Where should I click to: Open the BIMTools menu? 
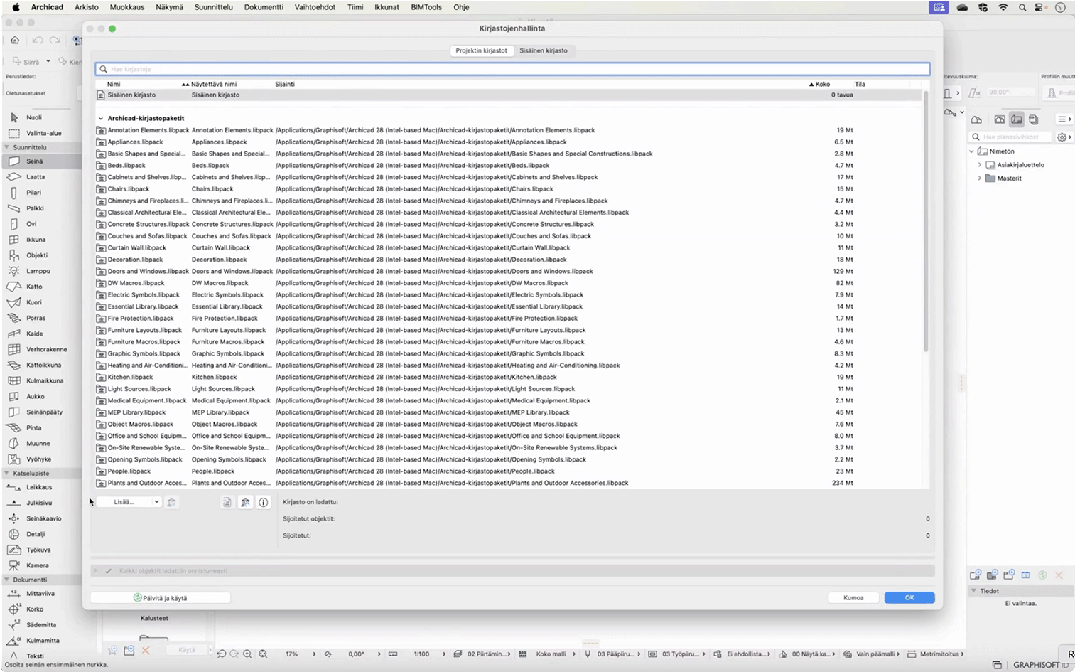426,7
